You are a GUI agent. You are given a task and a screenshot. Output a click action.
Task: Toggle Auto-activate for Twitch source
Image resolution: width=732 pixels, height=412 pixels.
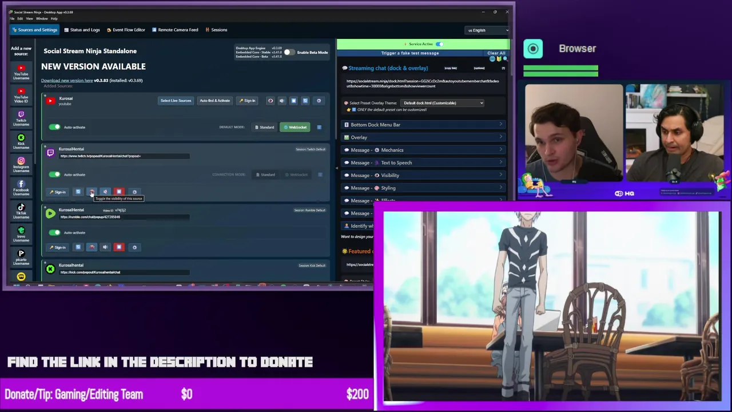pos(54,175)
